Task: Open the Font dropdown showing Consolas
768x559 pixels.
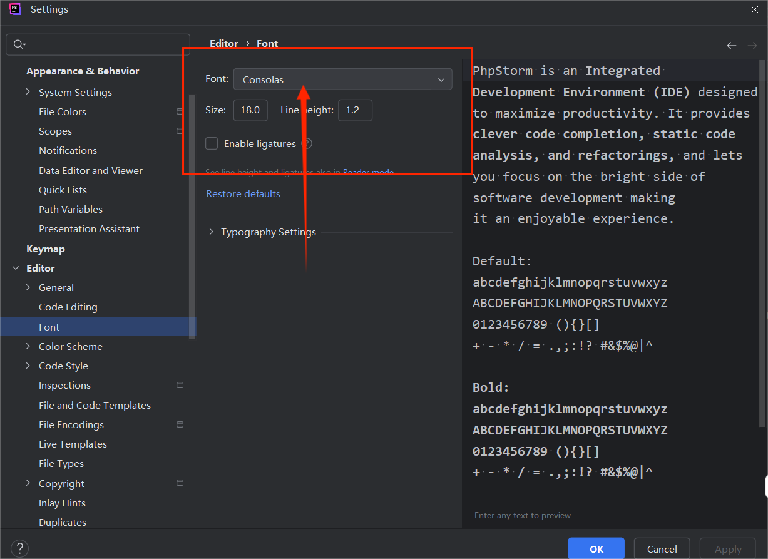Action: (342, 79)
